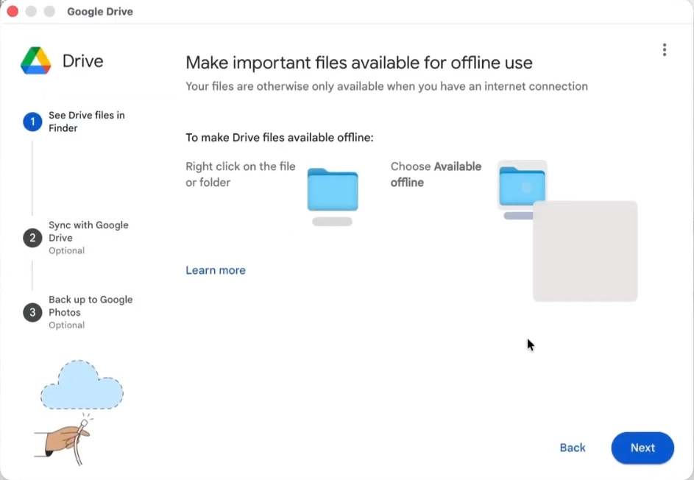Select step 3 circle icon

[x=32, y=312]
